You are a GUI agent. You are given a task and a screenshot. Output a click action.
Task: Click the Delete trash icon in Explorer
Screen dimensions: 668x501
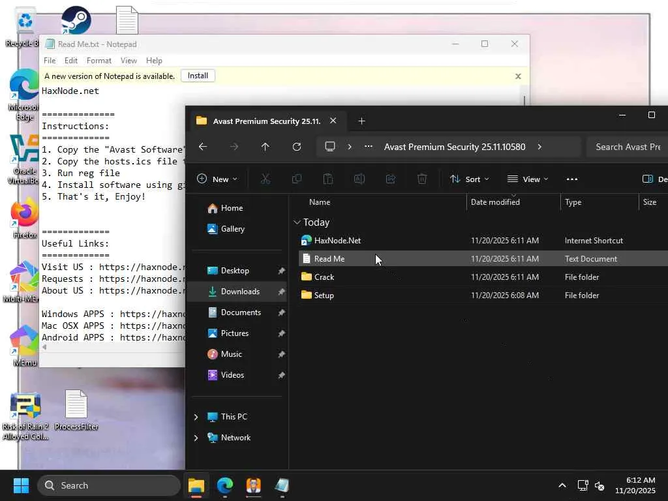tap(422, 179)
